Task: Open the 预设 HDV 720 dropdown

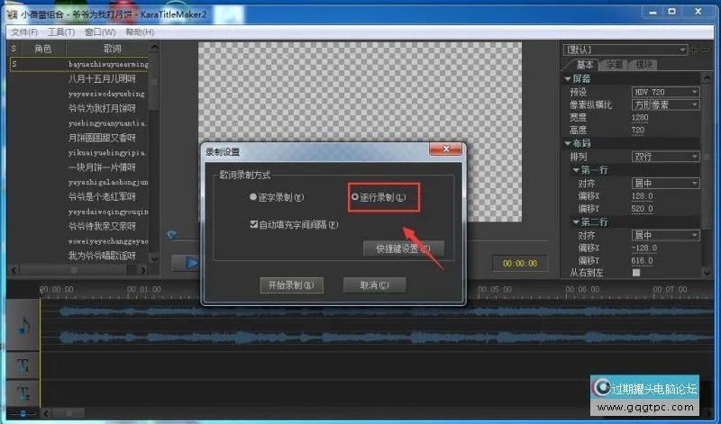Action: coord(665,92)
